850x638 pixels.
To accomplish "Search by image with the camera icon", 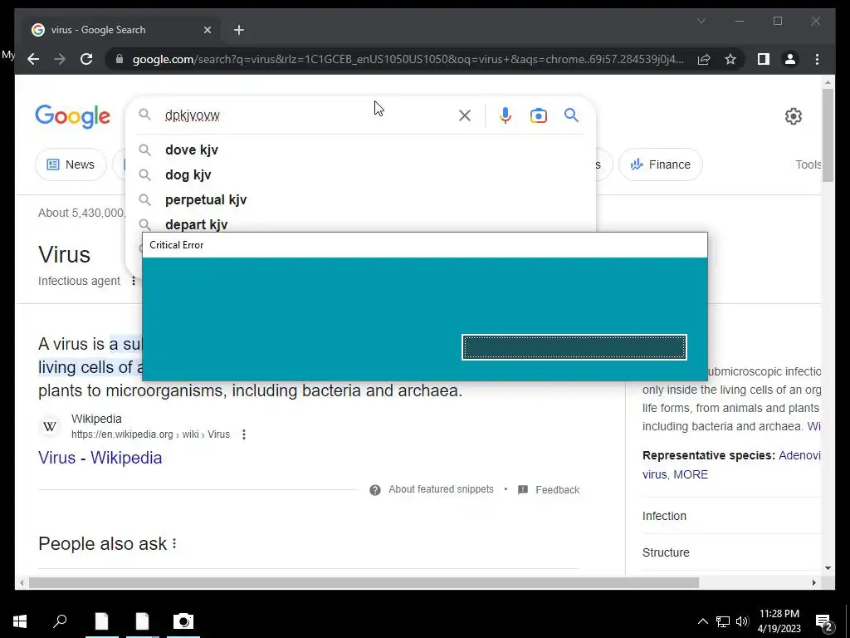I will click(538, 115).
